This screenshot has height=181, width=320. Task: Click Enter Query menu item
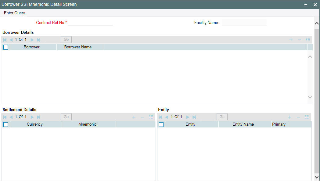point(14,13)
